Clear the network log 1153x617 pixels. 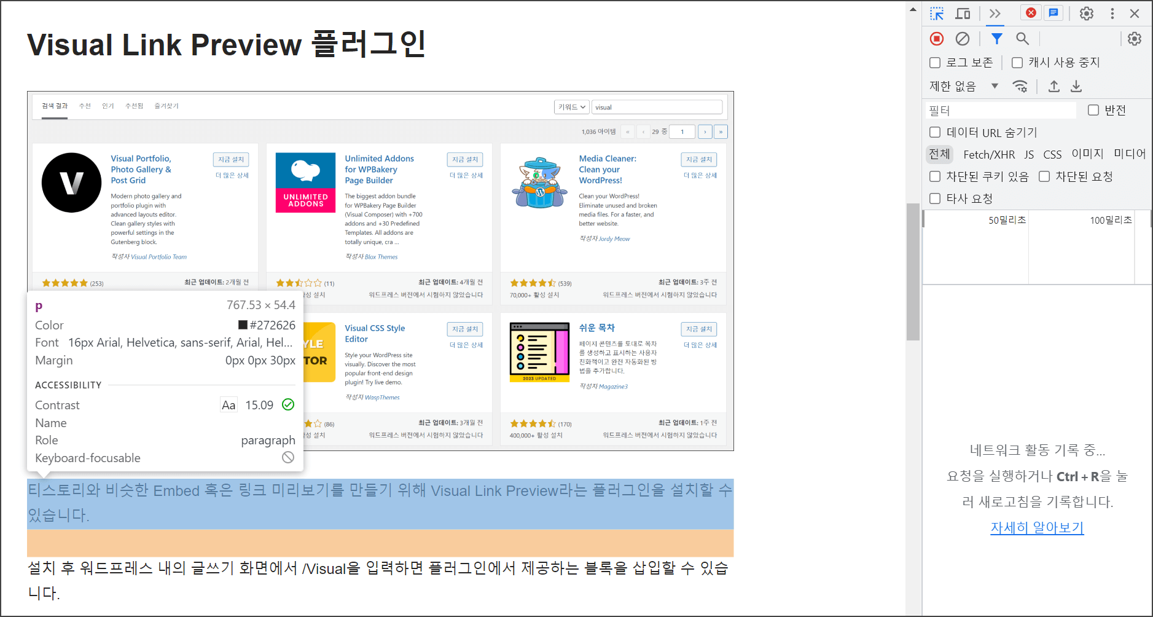tap(963, 39)
